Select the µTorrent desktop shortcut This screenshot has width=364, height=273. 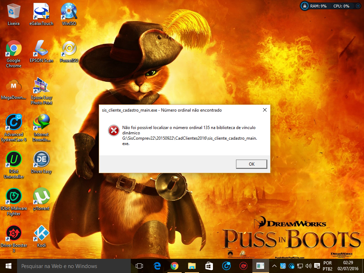click(x=41, y=199)
